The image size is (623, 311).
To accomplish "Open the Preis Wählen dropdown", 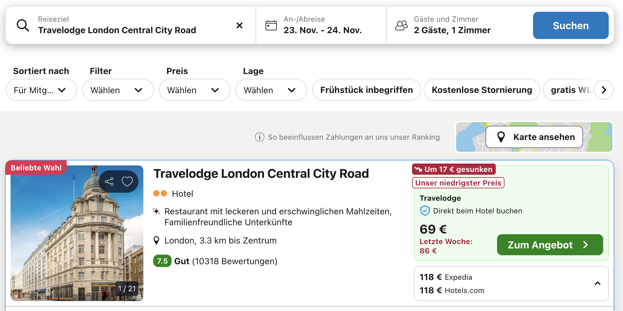I will pyautogui.click(x=194, y=90).
